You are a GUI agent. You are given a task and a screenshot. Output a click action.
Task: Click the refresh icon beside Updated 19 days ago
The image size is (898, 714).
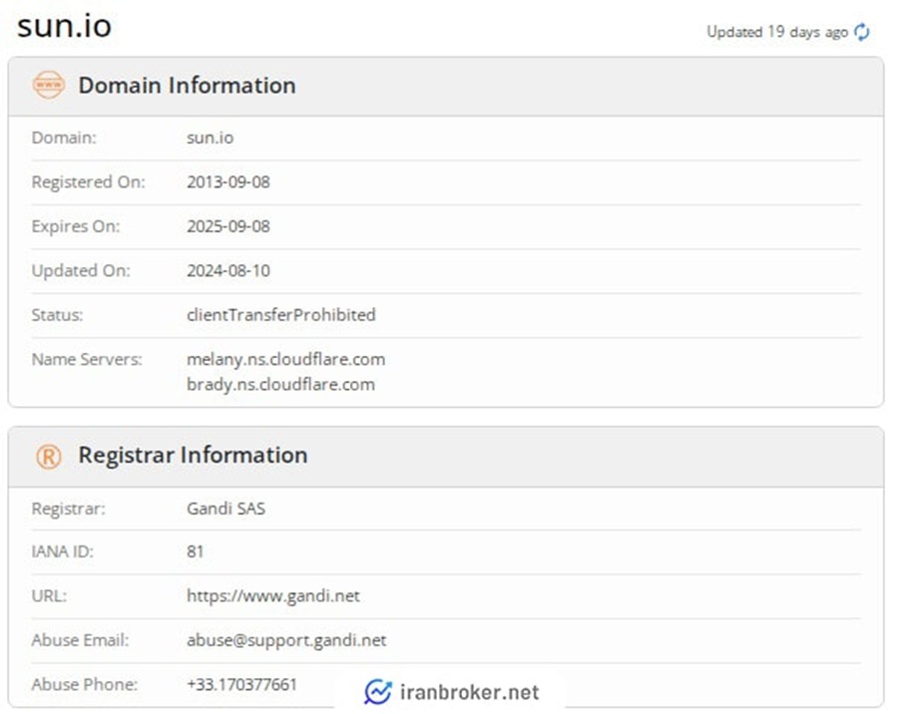coord(861,32)
